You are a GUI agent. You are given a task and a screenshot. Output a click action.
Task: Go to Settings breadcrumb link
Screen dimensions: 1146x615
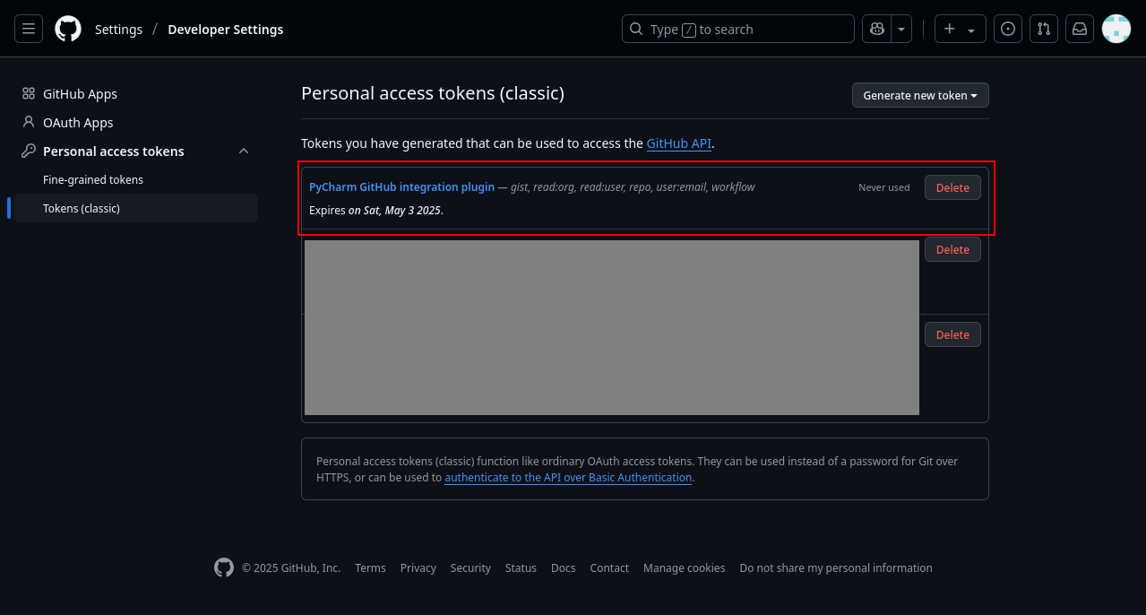pos(118,30)
